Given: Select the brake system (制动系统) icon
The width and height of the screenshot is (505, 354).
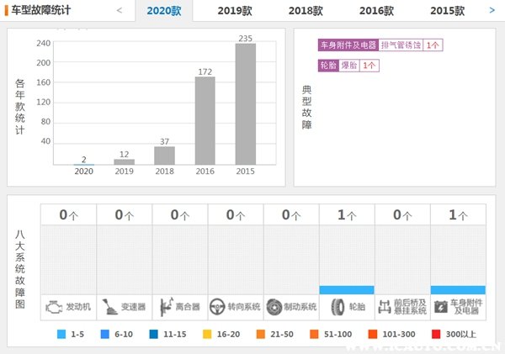Looking at the screenshot, I should tap(274, 307).
